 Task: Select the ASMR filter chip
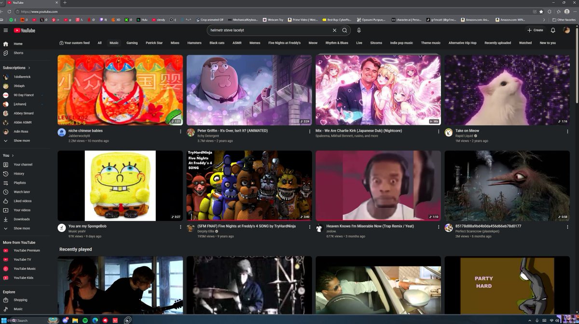point(237,43)
